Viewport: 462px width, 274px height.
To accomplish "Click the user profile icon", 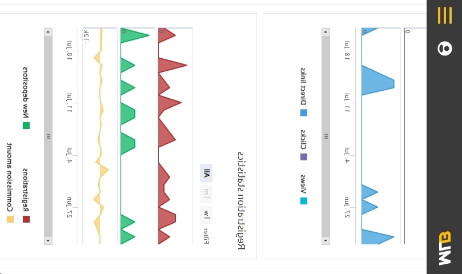I will point(444,49).
